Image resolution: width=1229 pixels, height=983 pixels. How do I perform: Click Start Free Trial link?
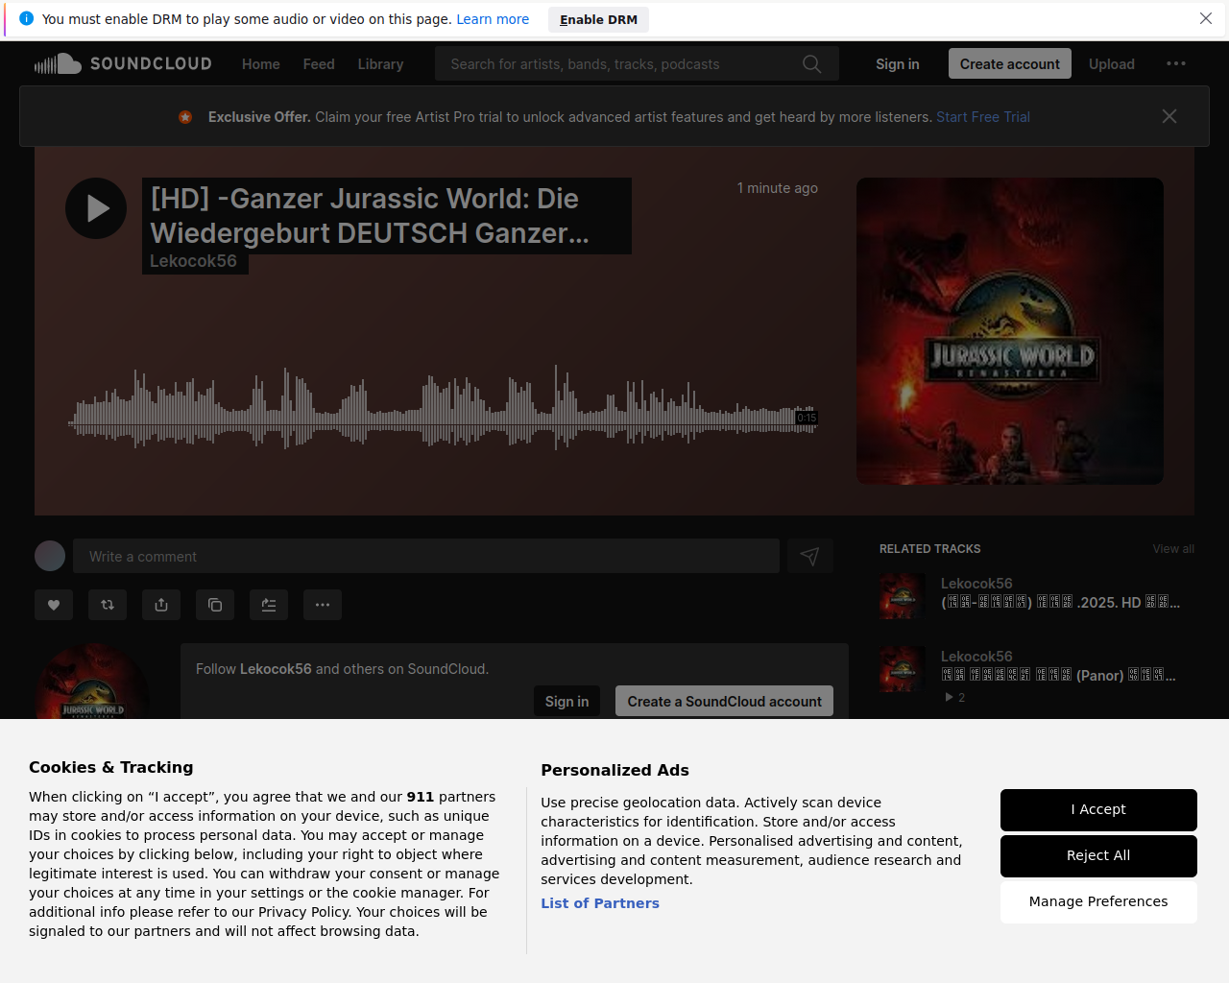(x=983, y=117)
